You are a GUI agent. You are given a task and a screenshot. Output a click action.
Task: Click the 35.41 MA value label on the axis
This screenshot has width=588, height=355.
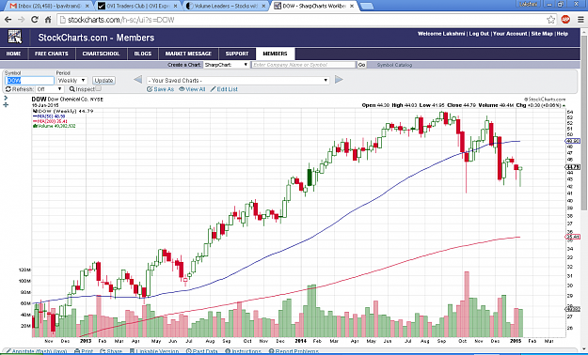[x=573, y=237]
